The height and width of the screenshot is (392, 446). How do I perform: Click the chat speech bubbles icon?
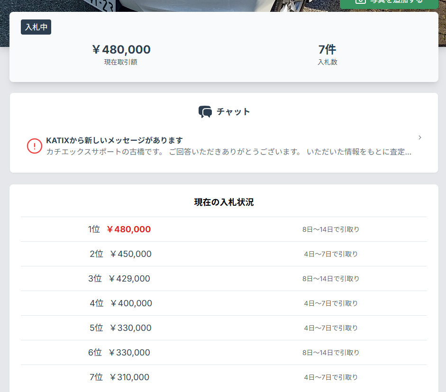click(x=205, y=112)
